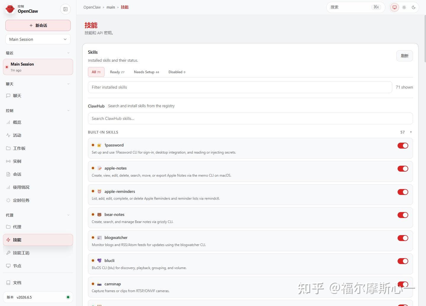Open 实例 instances in the sidebar
Screen dimensions: 426x306
pyautogui.click(x=38, y=161)
